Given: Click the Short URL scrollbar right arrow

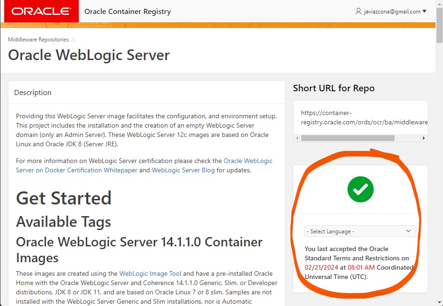Looking at the screenshot, I should click(x=424, y=138).
